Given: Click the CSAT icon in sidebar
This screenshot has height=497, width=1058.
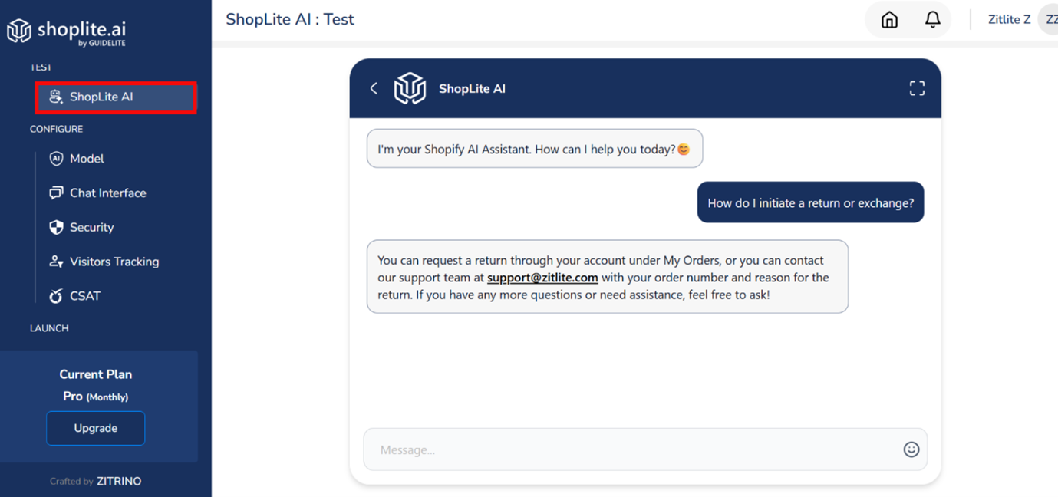Looking at the screenshot, I should tap(56, 296).
